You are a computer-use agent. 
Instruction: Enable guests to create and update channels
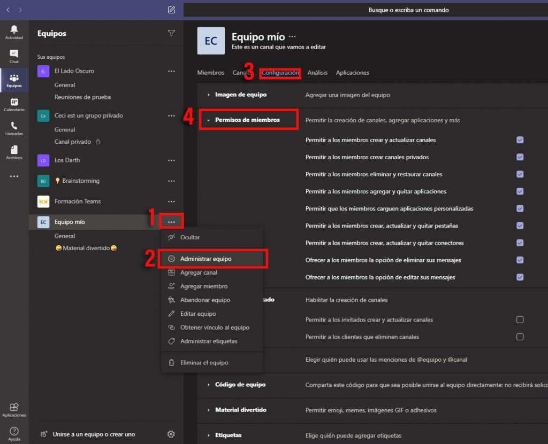coord(520,320)
